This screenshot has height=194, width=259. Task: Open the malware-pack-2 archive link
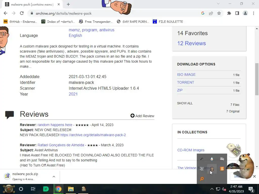click(93, 135)
